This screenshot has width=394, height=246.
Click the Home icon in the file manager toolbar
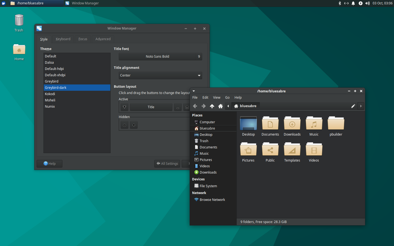[221, 106]
